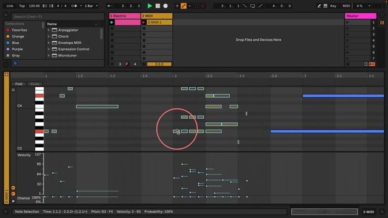Screen dimensions: 388x218
Task: Select the 120.00 tempo field
Action: coord(34,5)
